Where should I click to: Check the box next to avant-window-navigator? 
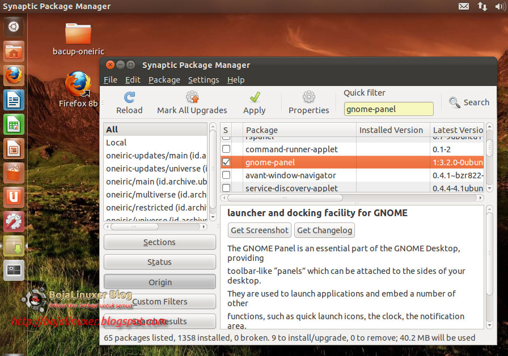(x=225, y=175)
